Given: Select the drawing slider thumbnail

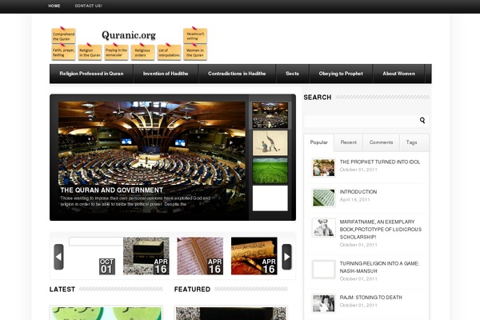Looking at the screenshot, I should click(270, 143).
